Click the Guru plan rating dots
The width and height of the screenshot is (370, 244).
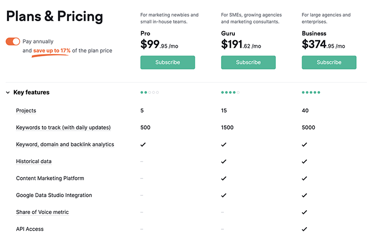pyautogui.click(x=230, y=93)
